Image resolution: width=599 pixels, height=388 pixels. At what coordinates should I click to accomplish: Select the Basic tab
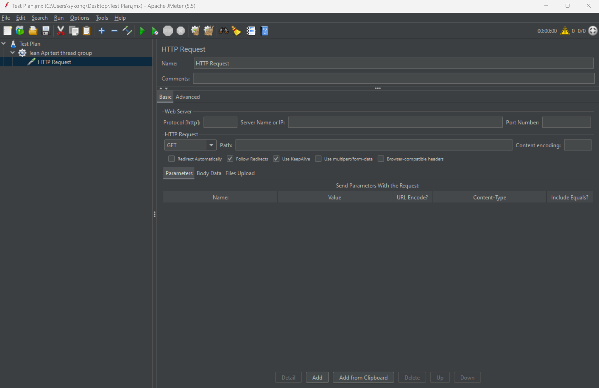point(165,97)
